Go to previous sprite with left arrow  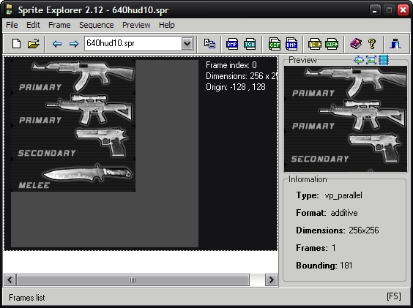57,44
